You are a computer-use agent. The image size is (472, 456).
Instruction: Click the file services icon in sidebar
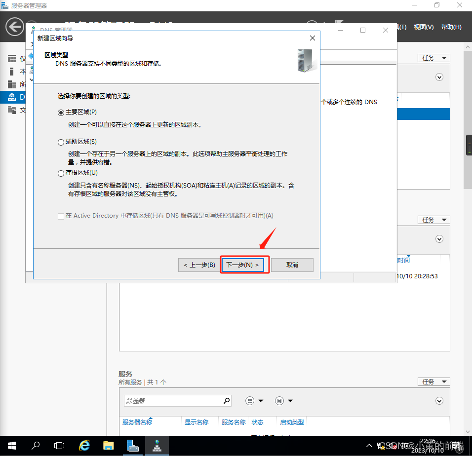tap(12, 110)
